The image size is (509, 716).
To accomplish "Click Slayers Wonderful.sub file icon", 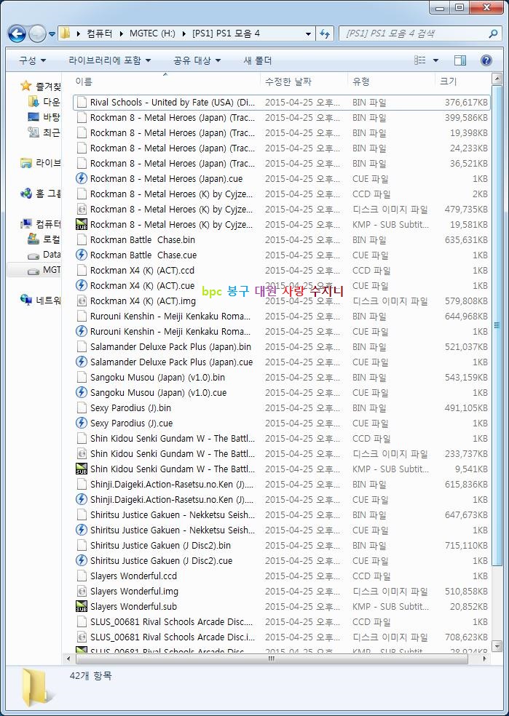I will [82, 606].
